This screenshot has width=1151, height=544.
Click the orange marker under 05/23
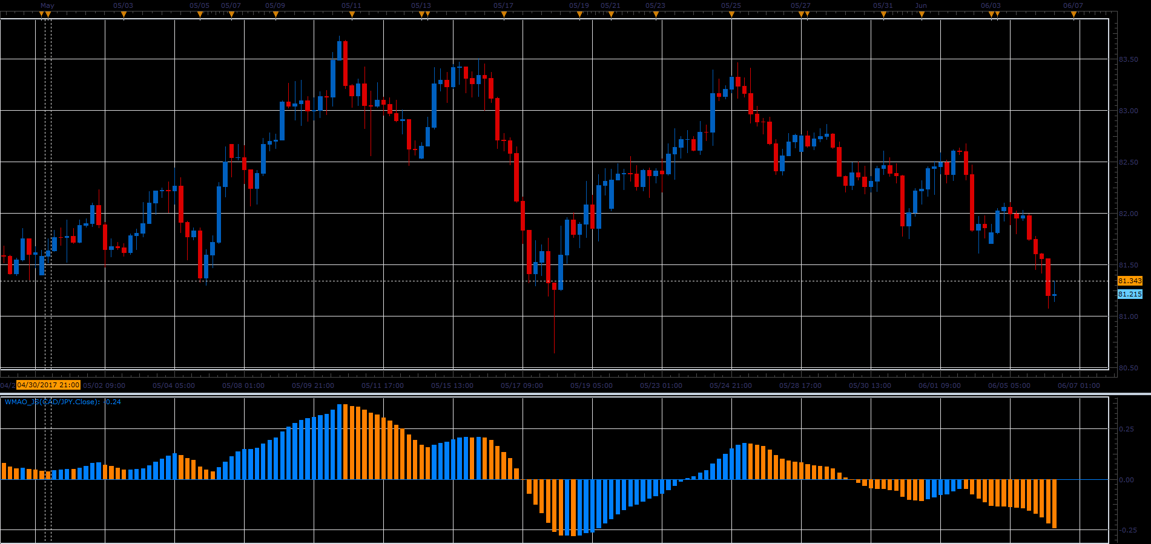(x=656, y=15)
